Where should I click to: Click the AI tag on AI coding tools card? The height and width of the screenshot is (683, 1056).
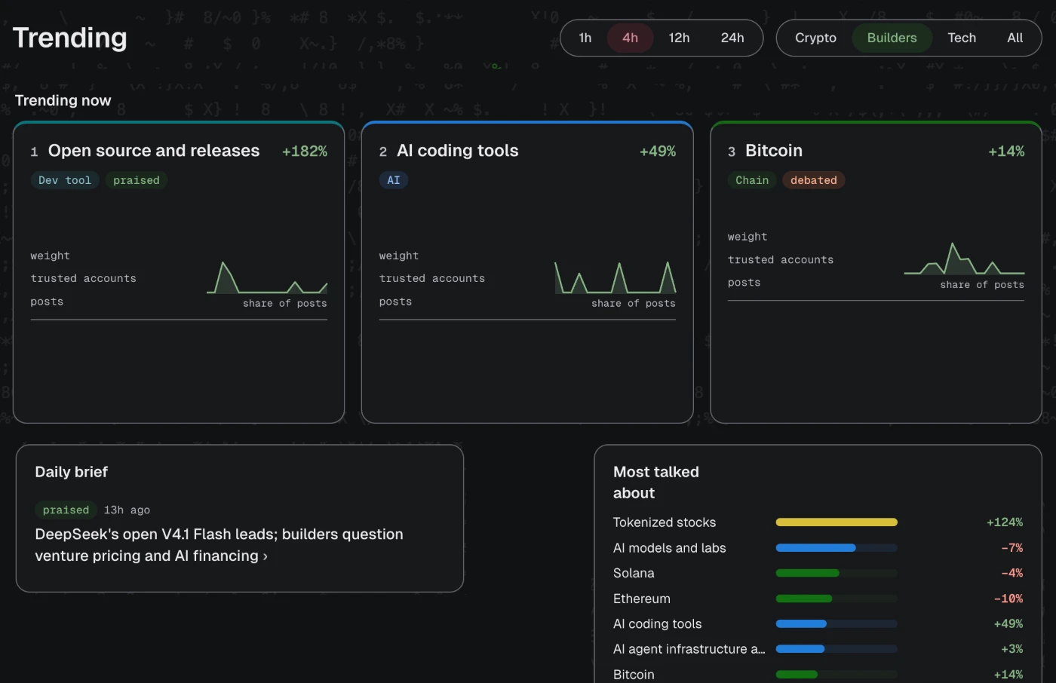tap(394, 180)
